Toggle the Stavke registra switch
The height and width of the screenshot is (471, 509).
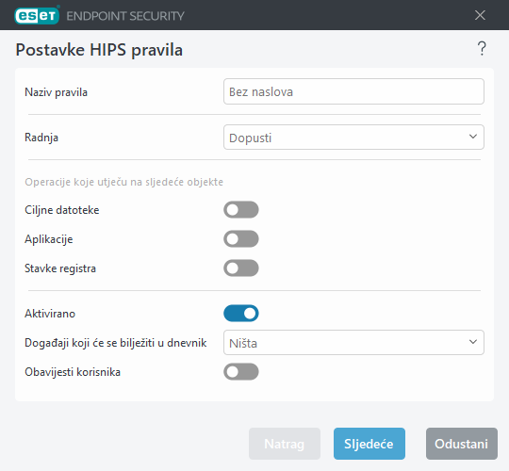(241, 268)
